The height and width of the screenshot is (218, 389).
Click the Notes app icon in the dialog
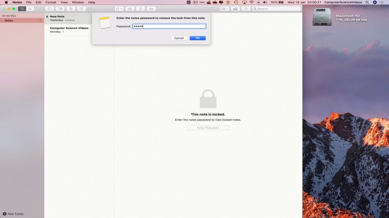tap(105, 23)
